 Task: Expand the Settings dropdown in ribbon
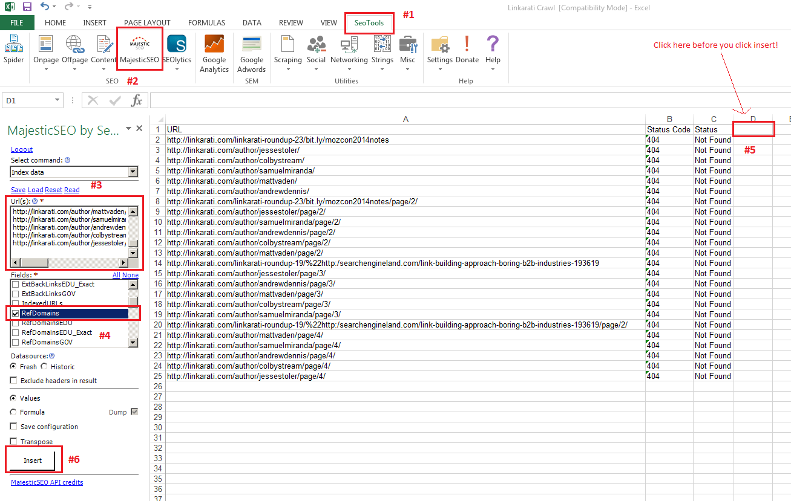(439, 69)
